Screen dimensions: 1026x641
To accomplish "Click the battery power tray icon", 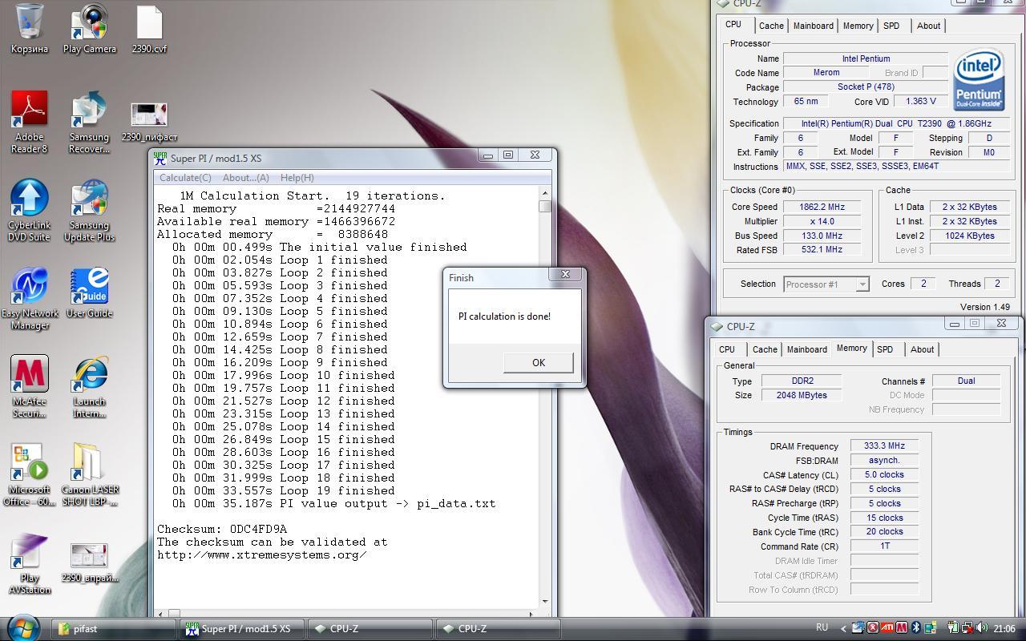I will [x=953, y=628].
